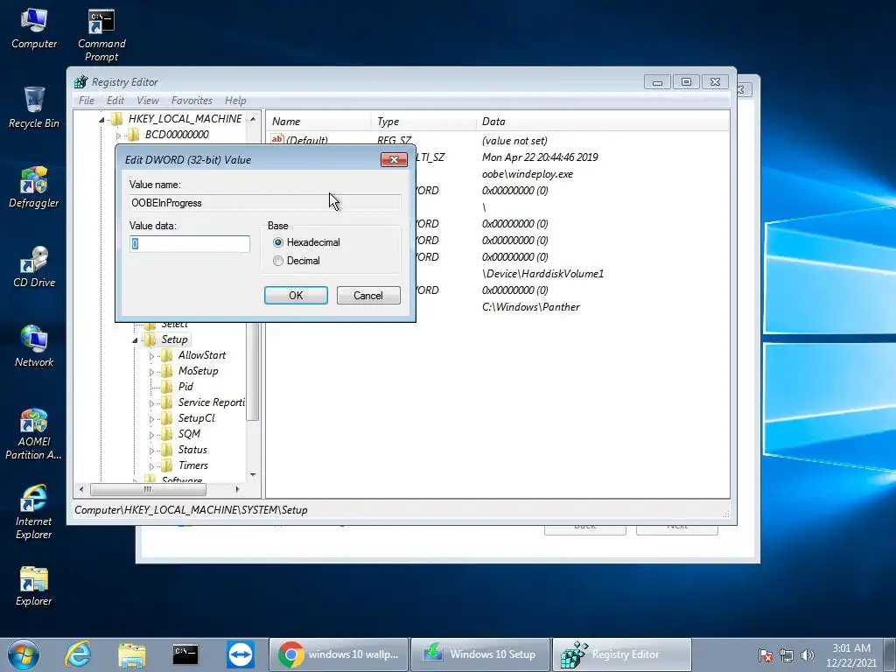Expand the BCD00000000 node

click(x=118, y=136)
